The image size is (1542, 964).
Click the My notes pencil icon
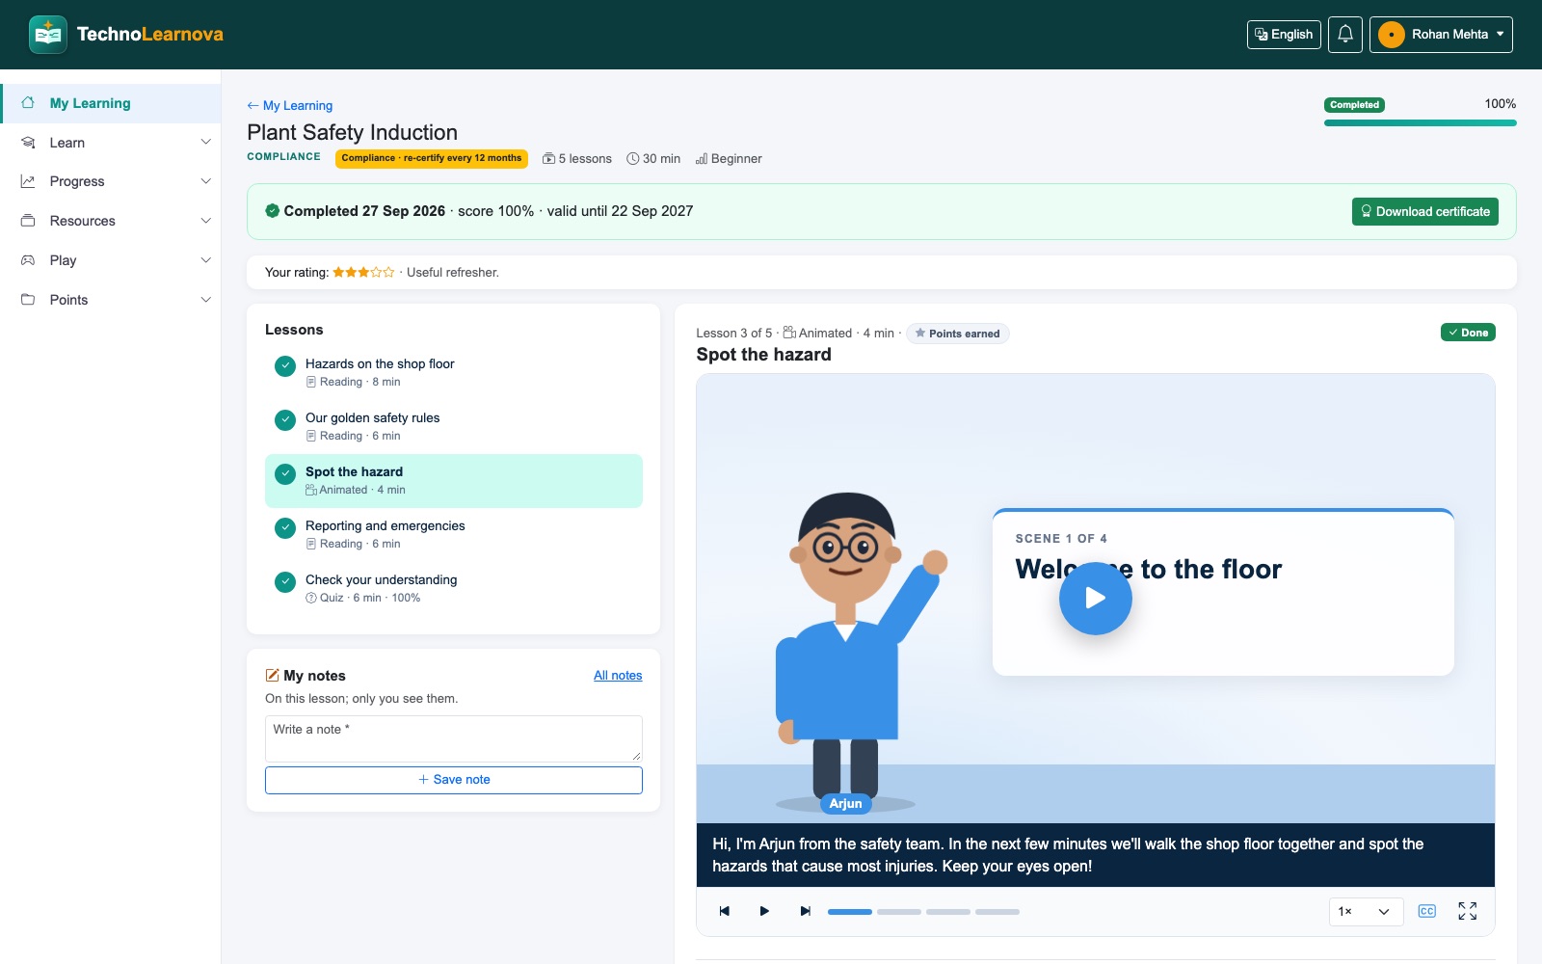click(272, 676)
